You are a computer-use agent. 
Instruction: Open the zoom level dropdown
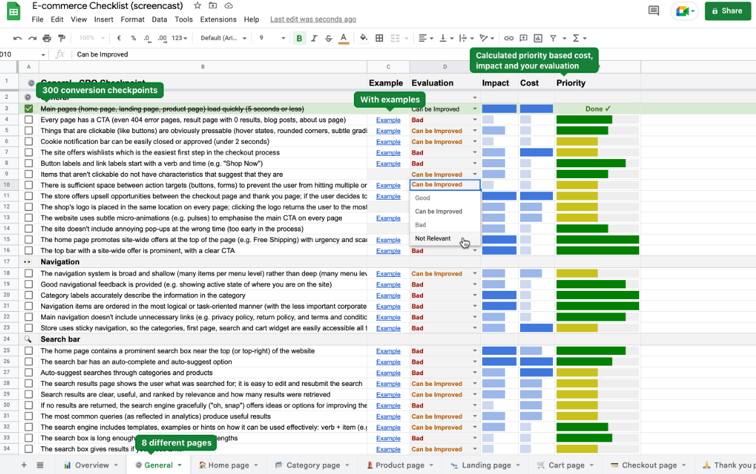coord(91,38)
